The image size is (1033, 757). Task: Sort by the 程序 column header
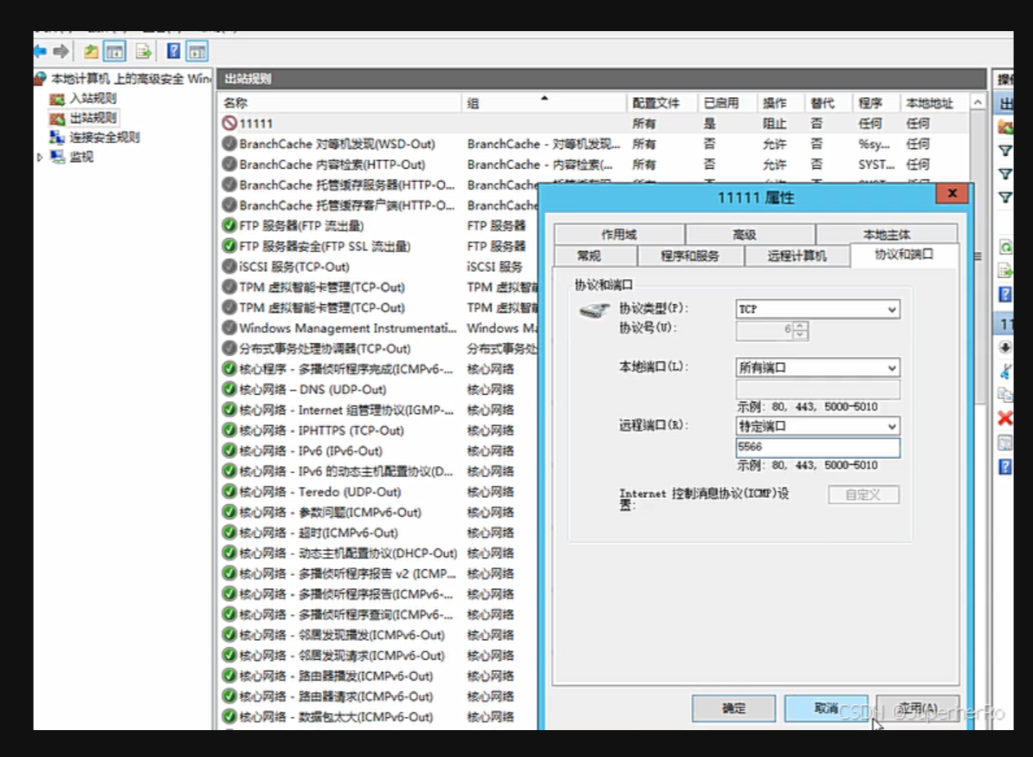tap(875, 103)
